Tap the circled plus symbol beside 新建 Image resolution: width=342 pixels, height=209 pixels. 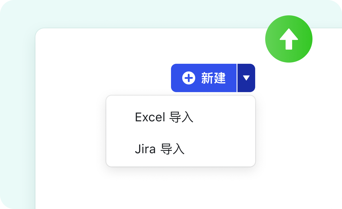click(189, 78)
